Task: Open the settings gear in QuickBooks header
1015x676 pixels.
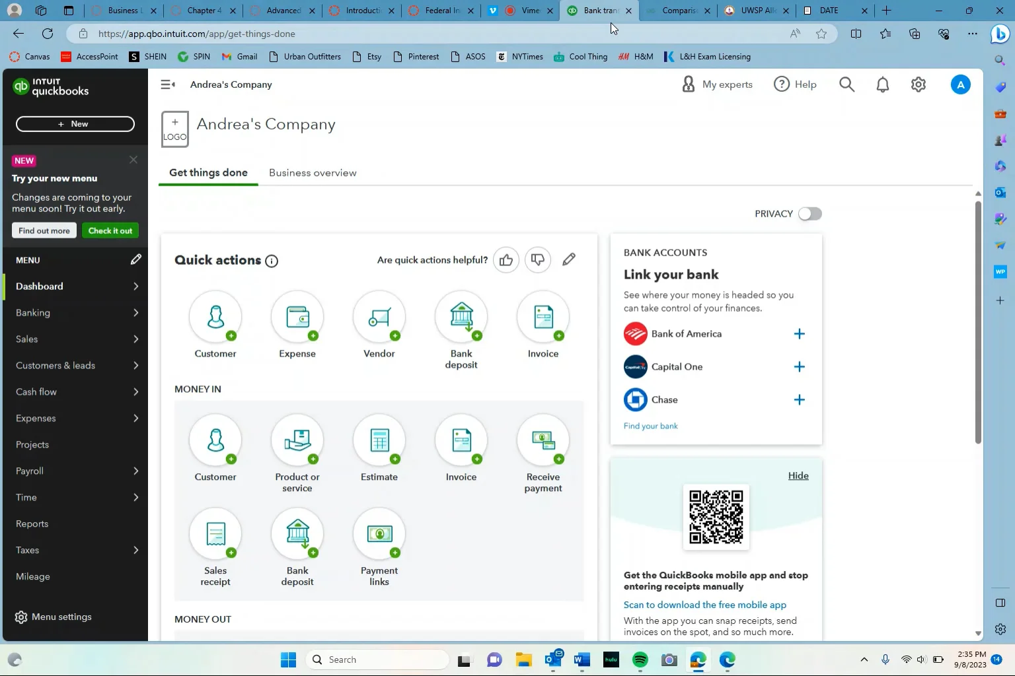Action: 919,84
